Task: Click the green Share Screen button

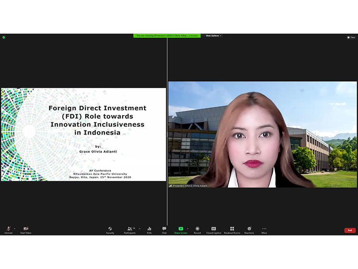Action: tap(181, 230)
